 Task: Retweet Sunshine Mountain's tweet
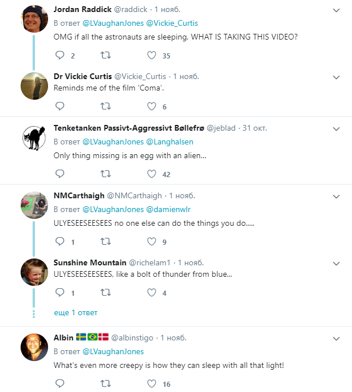(x=105, y=292)
